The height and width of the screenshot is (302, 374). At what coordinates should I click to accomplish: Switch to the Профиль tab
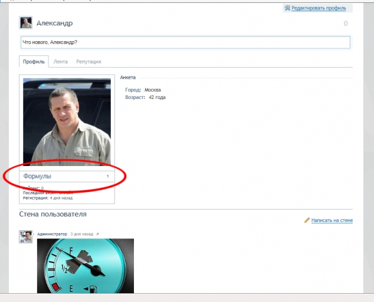(34, 62)
